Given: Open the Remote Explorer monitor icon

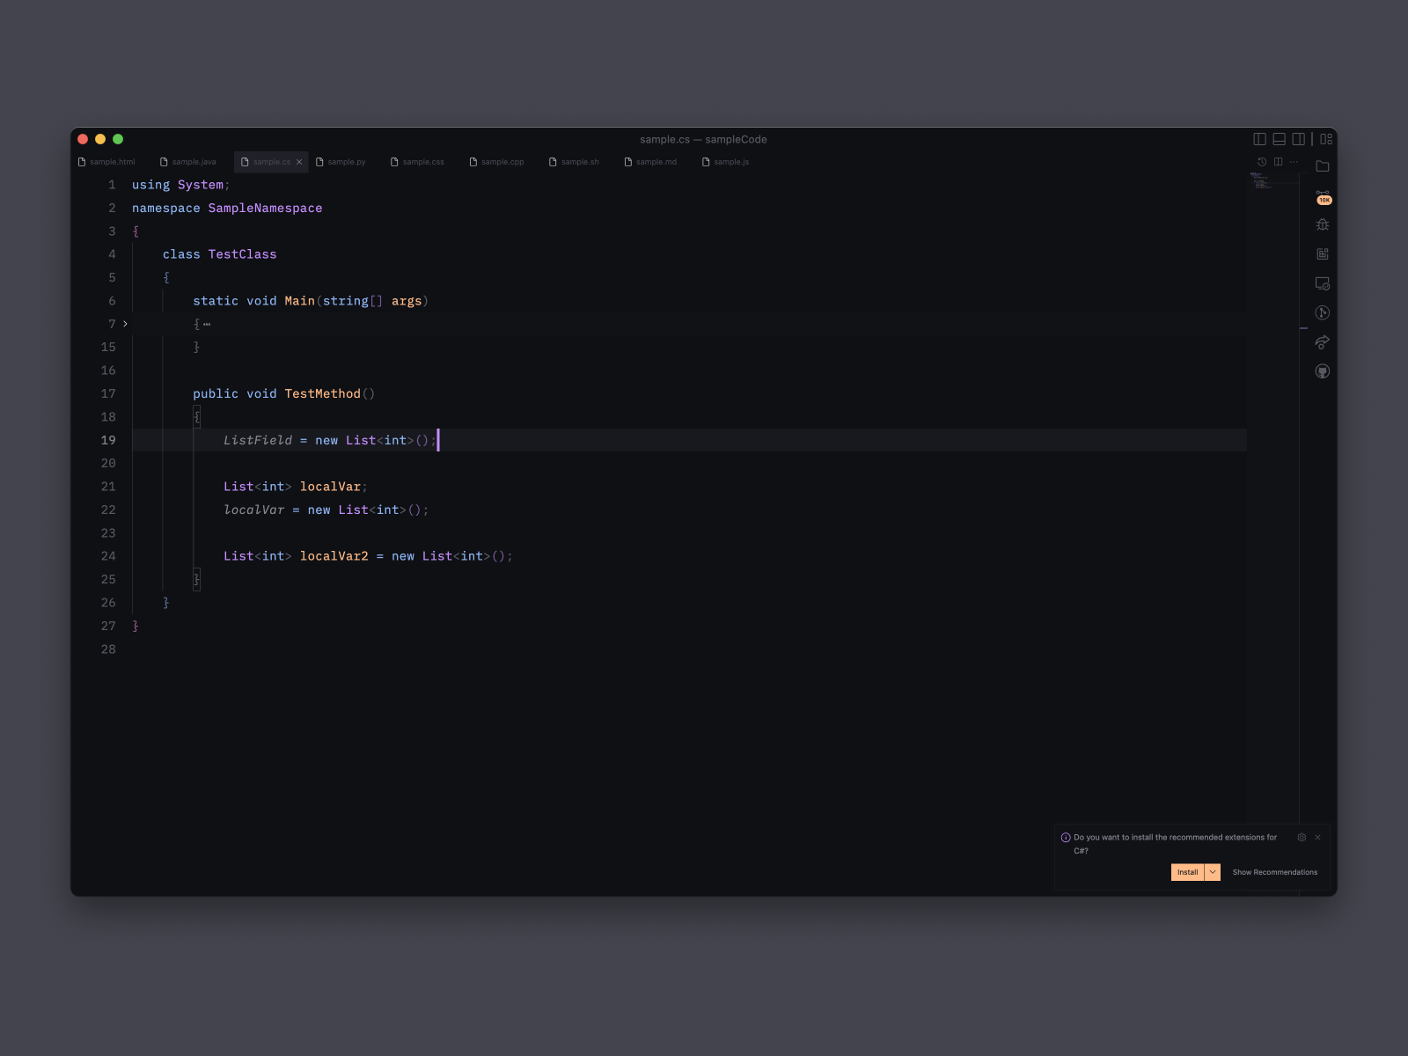Looking at the screenshot, I should [1323, 283].
